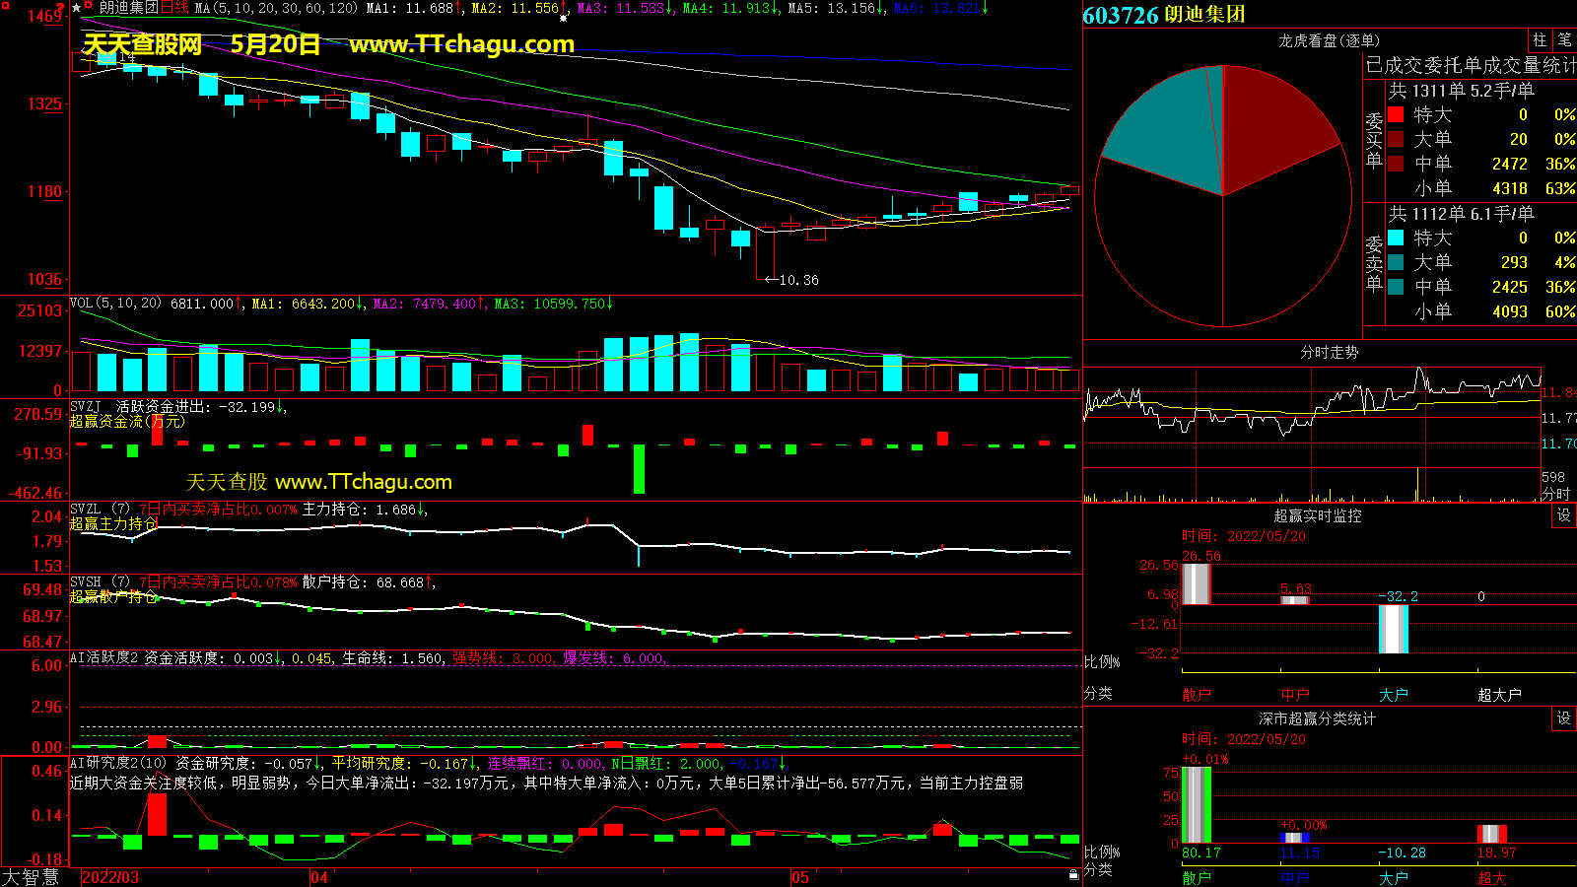Select the 已成交委托单成交量统计 header
Image resolution: width=1577 pixels, height=887 pixels.
pos(1471,65)
